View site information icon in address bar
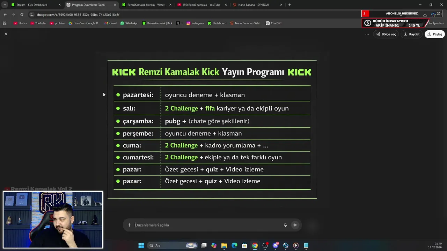 [32, 15]
